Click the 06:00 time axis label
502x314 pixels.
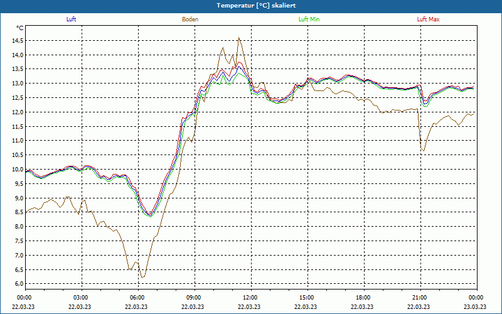click(138, 298)
